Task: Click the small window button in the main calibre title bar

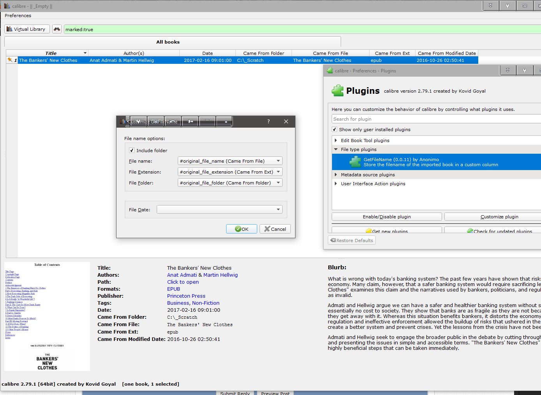Action: 524,6
